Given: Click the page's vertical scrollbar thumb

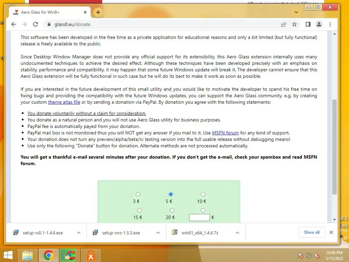Looking at the screenshot, I should [x=334, y=147].
